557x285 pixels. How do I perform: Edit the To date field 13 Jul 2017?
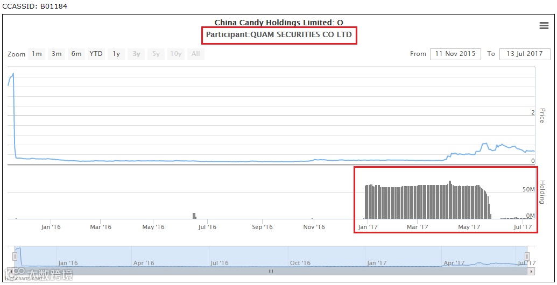[x=525, y=54]
